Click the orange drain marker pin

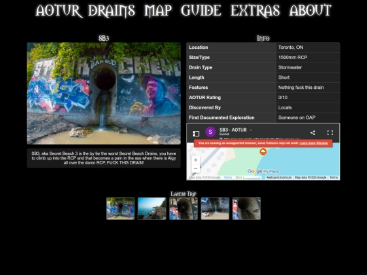click(x=263, y=151)
